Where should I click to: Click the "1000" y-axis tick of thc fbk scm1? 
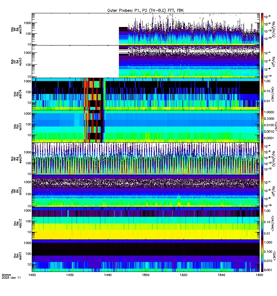tap(27, 243)
